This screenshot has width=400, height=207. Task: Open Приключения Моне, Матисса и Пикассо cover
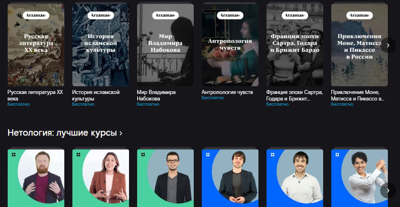359,45
